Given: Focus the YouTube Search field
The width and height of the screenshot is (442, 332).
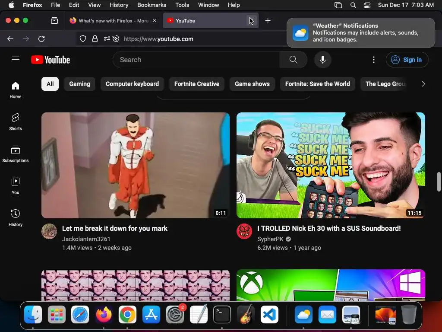Looking at the screenshot, I should click(196, 60).
